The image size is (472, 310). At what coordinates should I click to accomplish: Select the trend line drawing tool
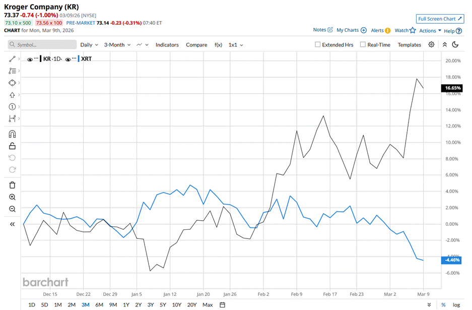(12, 59)
